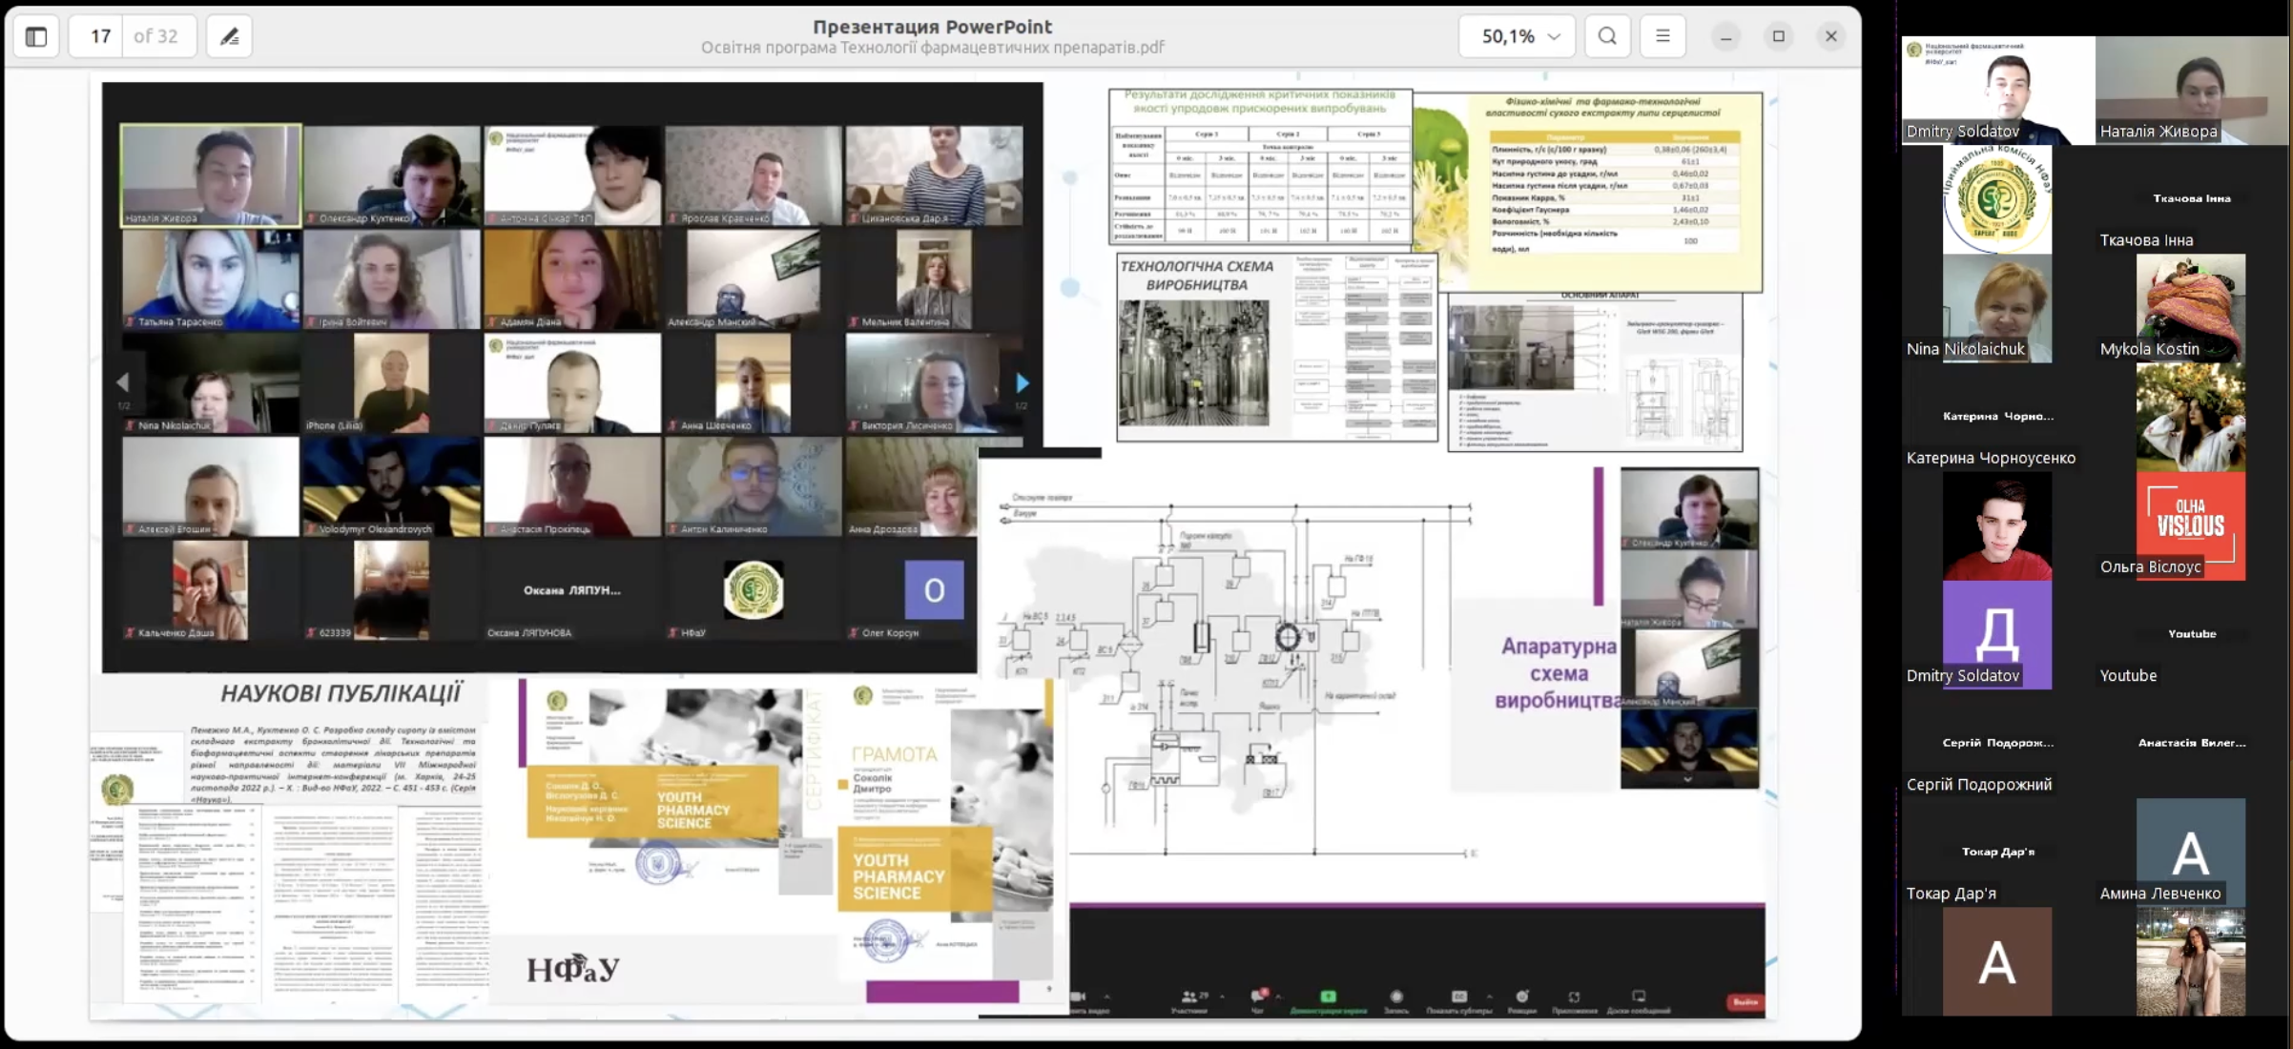Minimize the PDF viewer window
Screen dimensions: 2293x1049
point(1725,36)
